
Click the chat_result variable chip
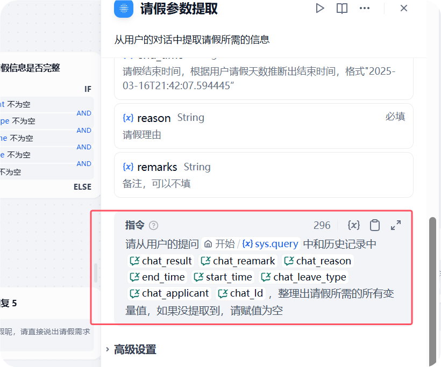pos(161,261)
